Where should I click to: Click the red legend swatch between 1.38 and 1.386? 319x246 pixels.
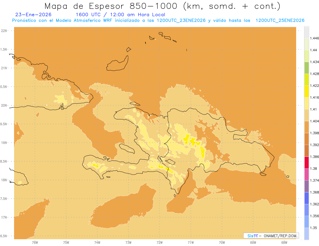click(x=307, y=162)
